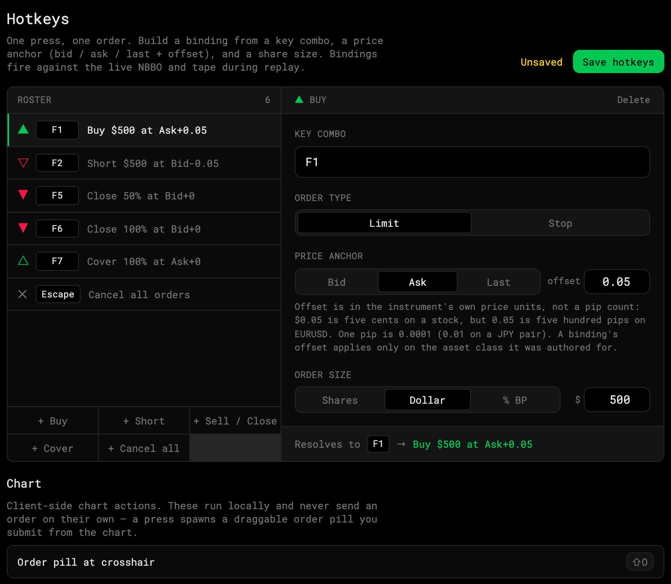Click the green filled triangle in F1 row
The image size is (671, 584).
23,130
